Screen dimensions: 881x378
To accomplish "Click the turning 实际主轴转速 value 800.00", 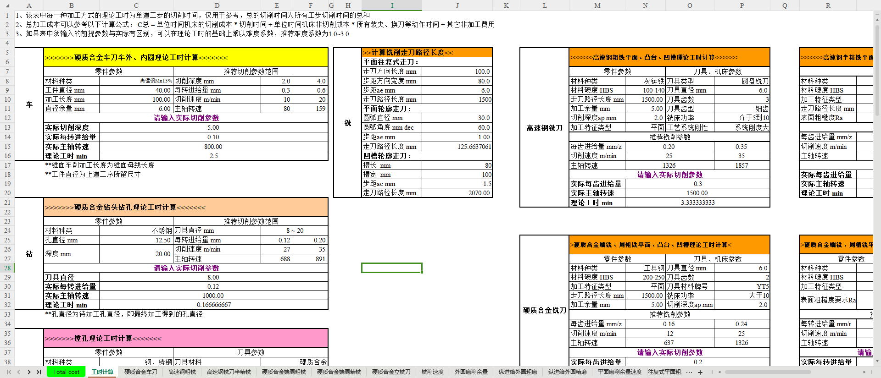I will coord(213,147).
